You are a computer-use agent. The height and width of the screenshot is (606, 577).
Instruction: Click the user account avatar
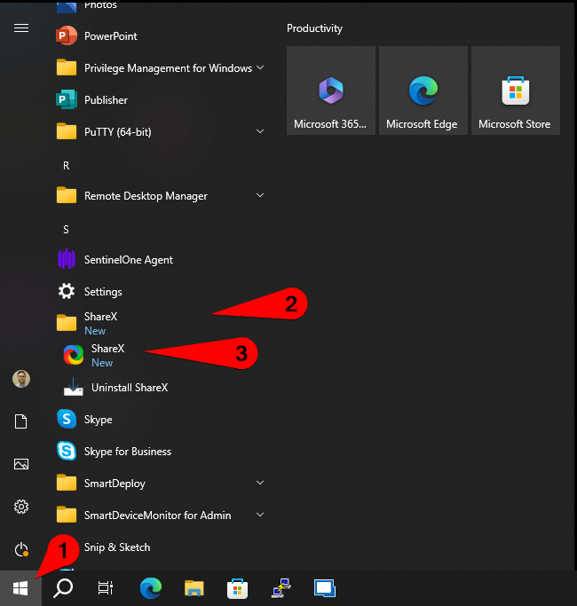21,379
